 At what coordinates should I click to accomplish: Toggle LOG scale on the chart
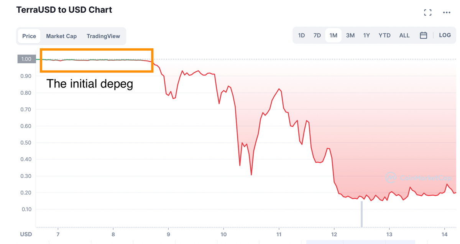pyautogui.click(x=445, y=35)
